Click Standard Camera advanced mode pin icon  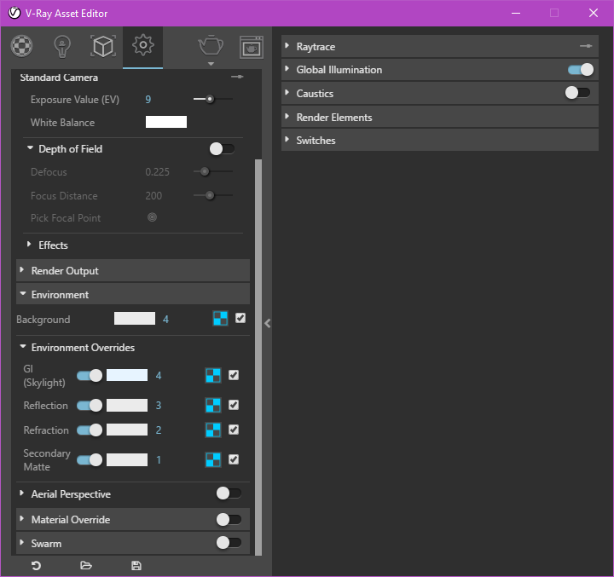tap(237, 77)
